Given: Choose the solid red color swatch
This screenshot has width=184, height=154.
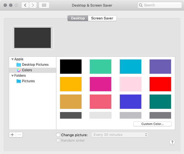Looking at the screenshot, I should click(x=160, y=84).
